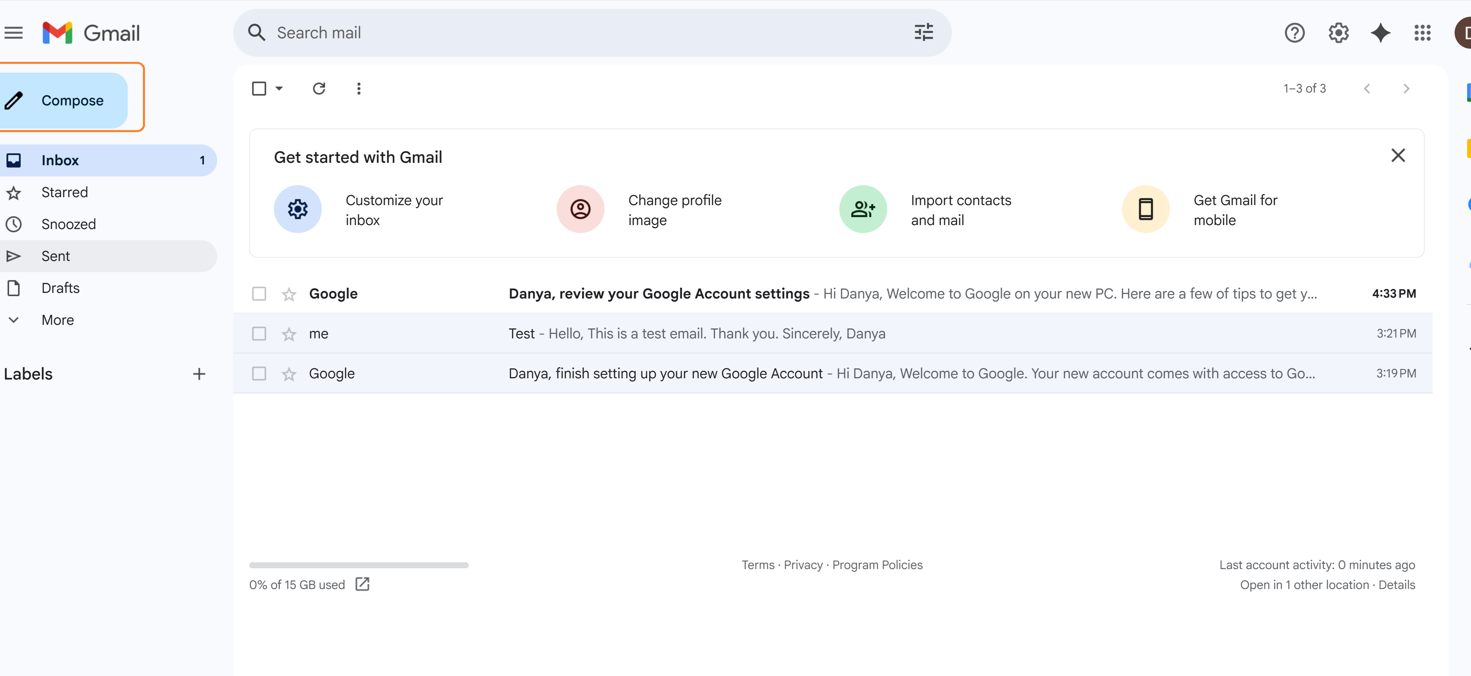Open the Terms link
1471x676 pixels.
[x=758, y=565]
